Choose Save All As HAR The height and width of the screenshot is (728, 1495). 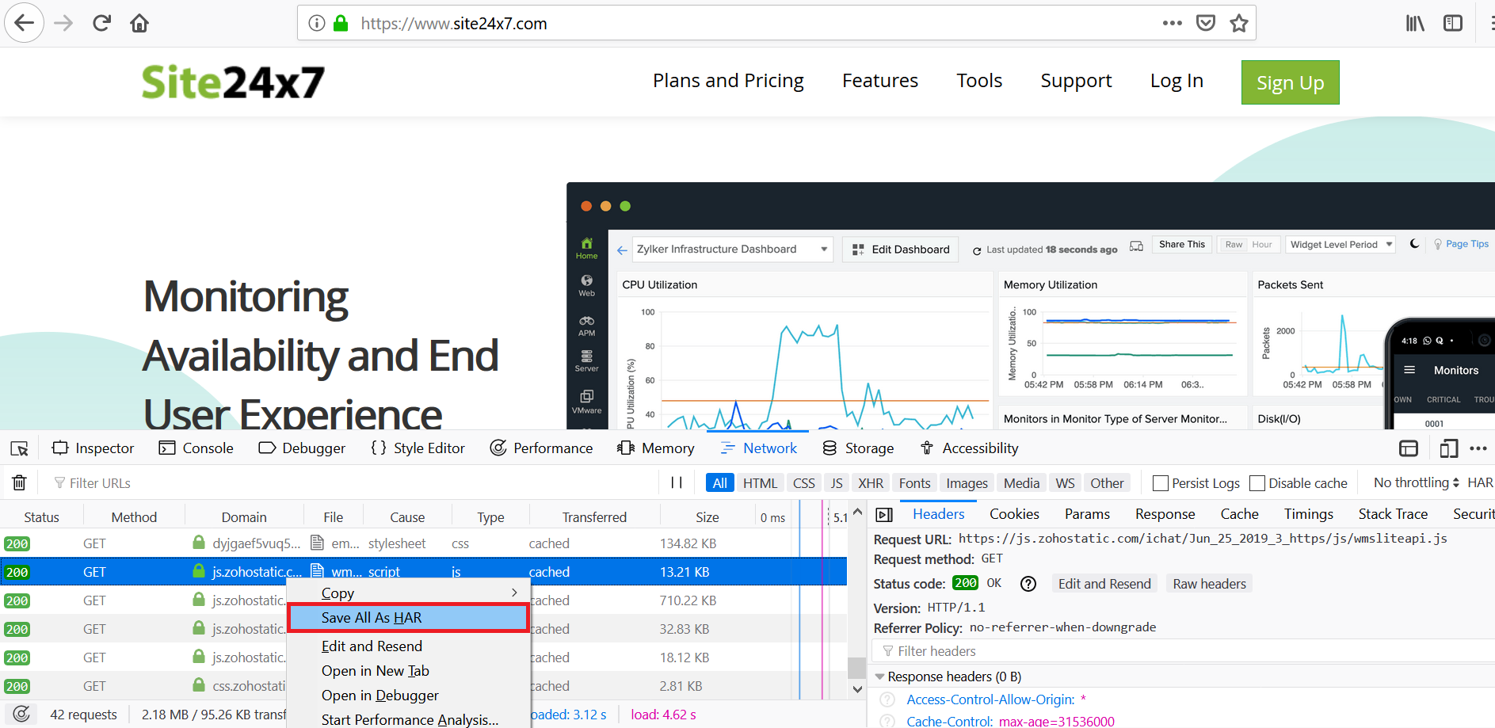click(408, 618)
